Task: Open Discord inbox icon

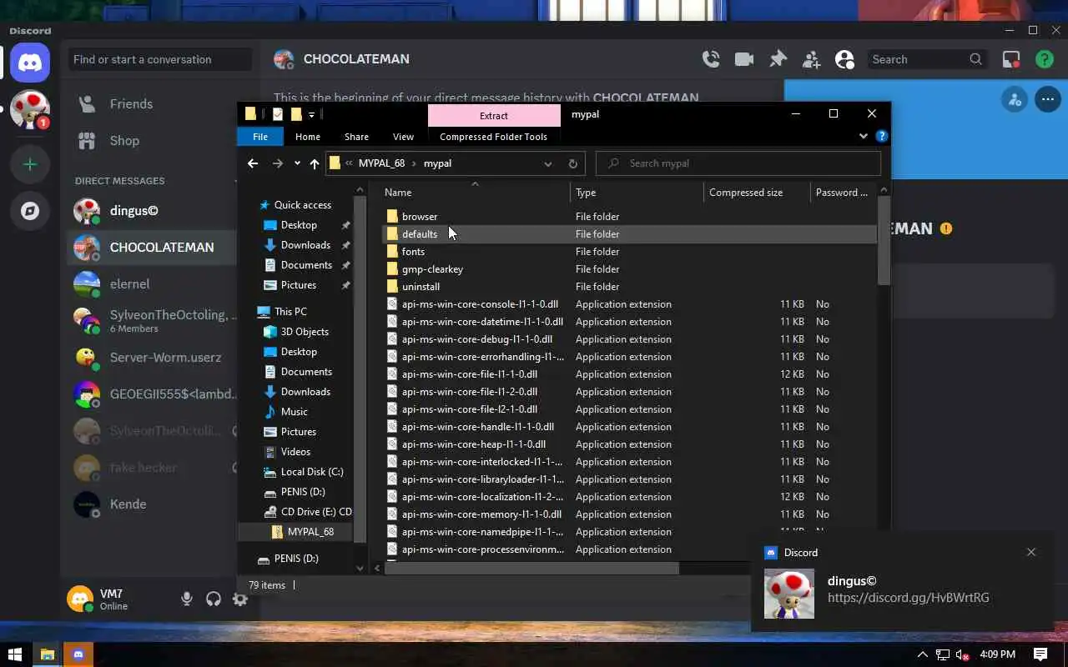Action: (1011, 59)
